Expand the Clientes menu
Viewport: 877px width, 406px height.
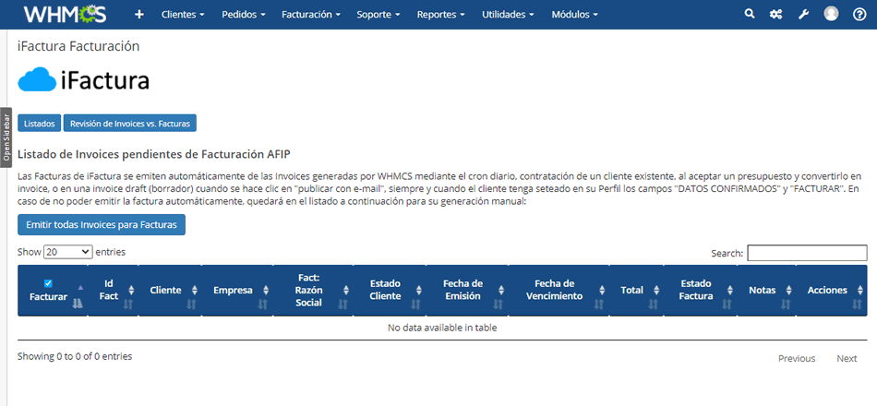[183, 15]
